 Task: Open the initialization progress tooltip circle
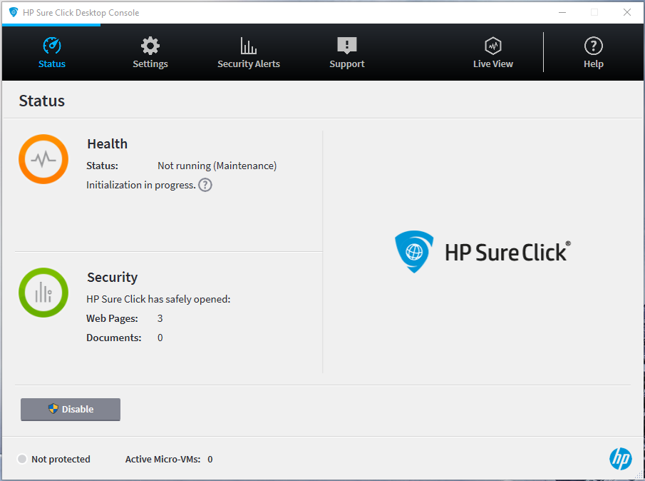pos(205,185)
